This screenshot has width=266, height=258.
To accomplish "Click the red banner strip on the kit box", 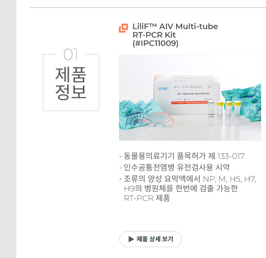I will [x=189, y=102].
